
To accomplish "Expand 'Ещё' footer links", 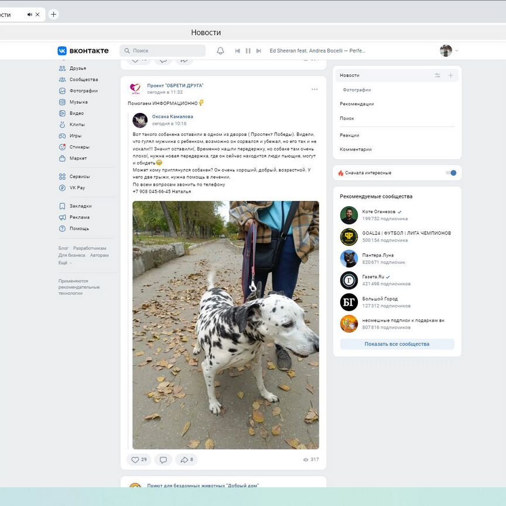I will pos(65,263).
